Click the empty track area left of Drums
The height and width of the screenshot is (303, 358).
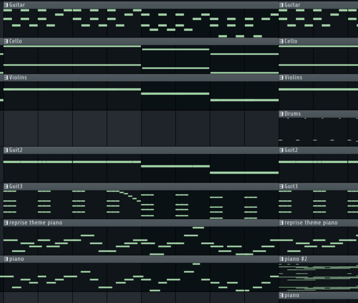(x=140, y=128)
